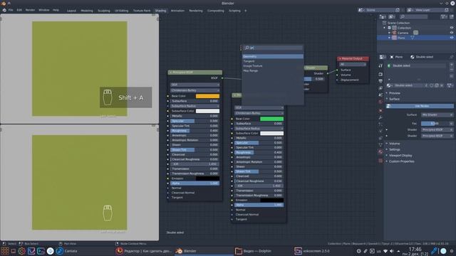Viewport: 456px width, 256px height.
Task: Expand the Viewport Display panel
Action: (400, 156)
